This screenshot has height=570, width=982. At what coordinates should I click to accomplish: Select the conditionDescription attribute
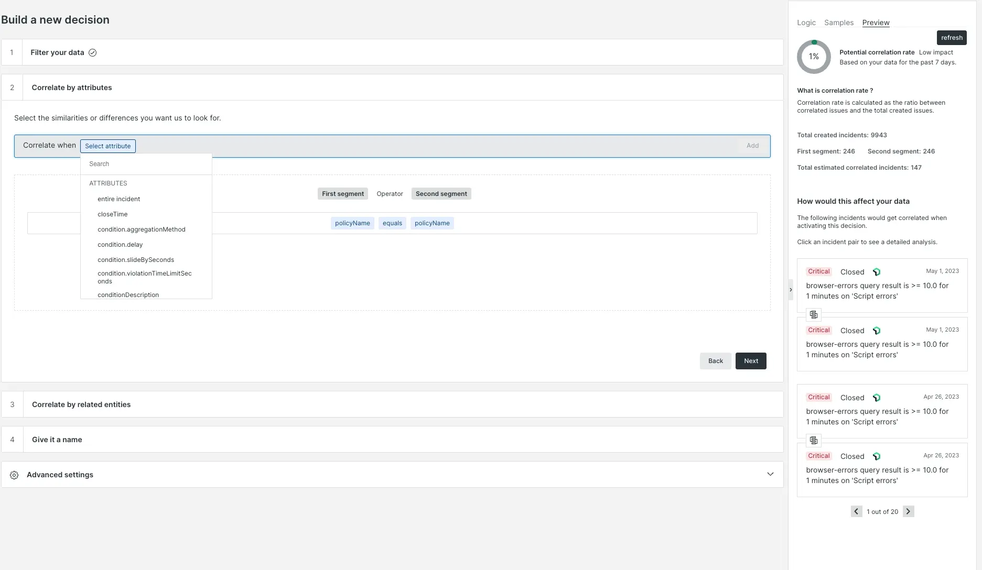(x=128, y=294)
